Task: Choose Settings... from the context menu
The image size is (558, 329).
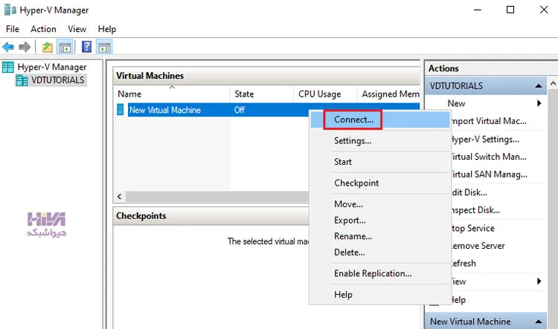Action: [x=379, y=140]
